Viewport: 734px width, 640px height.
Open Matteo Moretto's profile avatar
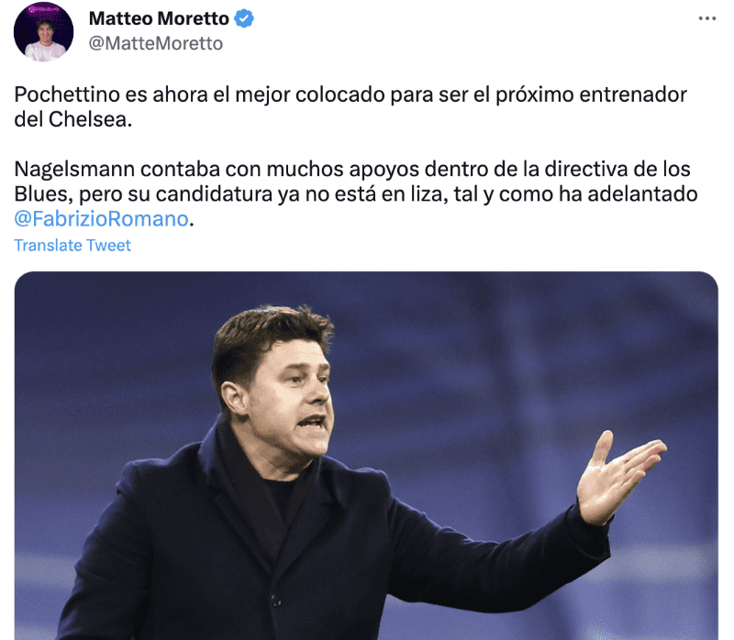tap(43, 32)
